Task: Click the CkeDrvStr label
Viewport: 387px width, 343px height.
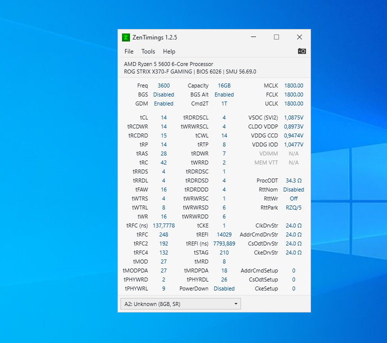Action: [266, 252]
